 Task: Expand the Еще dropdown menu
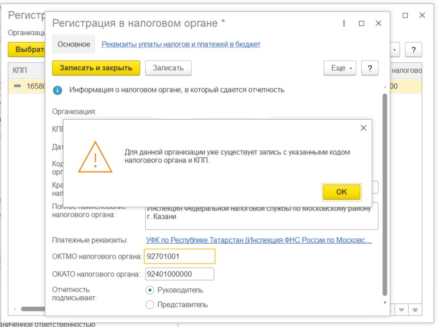coord(340,68)
